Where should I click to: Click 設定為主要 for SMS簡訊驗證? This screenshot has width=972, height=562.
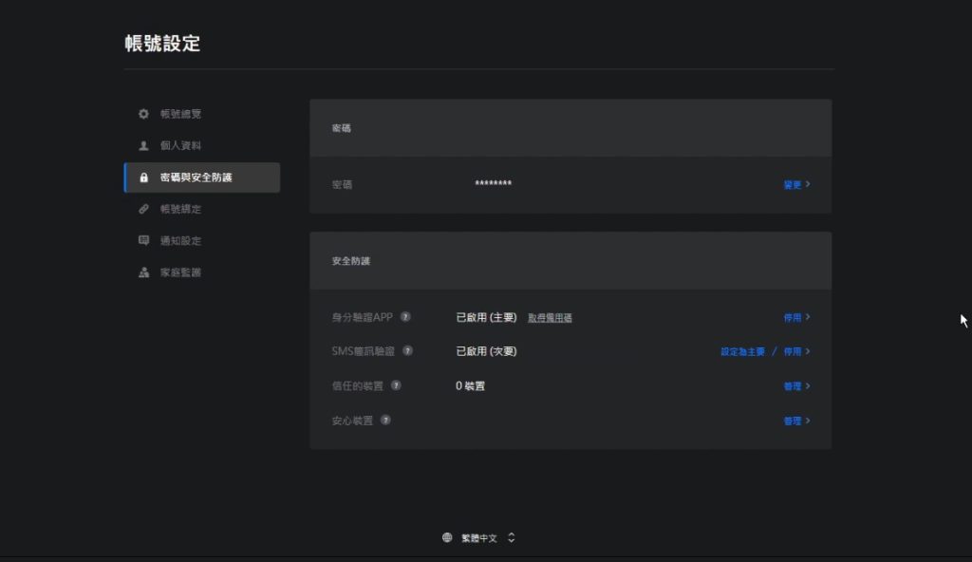click(x=742, y=351)
